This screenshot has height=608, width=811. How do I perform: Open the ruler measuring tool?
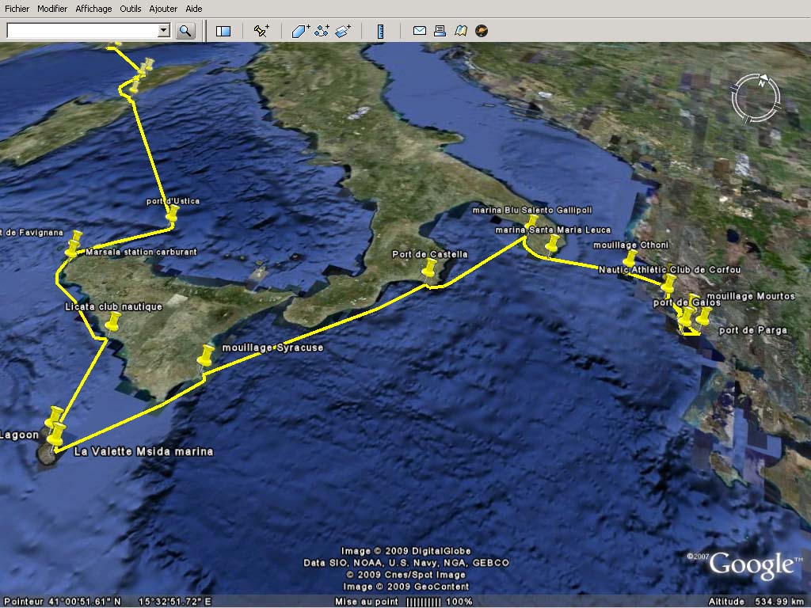pyautogui.click(x=380, y=31)
